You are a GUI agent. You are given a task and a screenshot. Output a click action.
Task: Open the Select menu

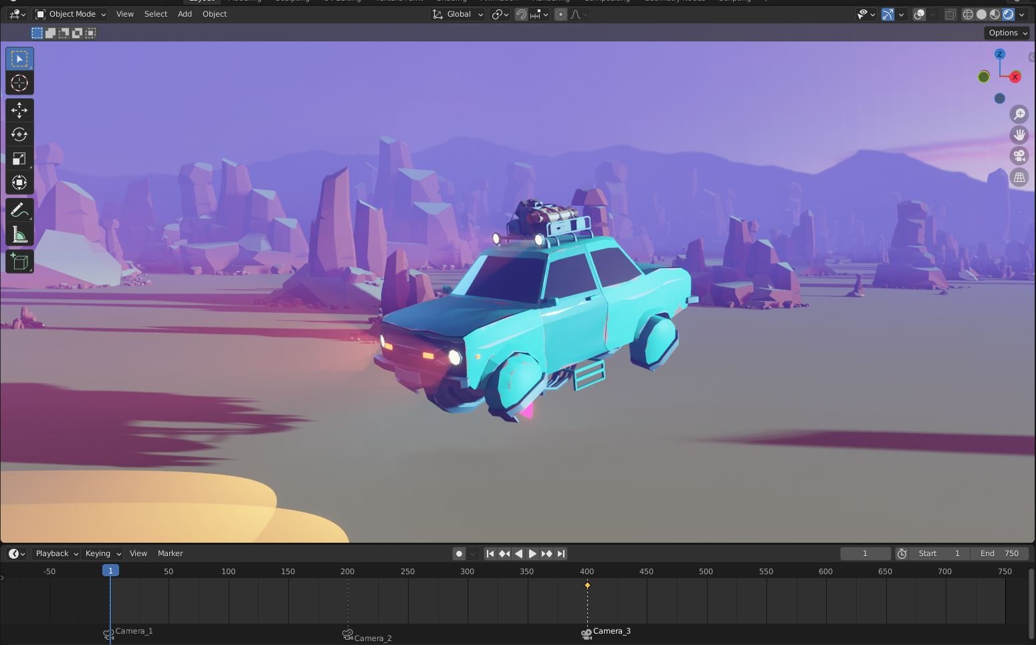click(156, 14)
